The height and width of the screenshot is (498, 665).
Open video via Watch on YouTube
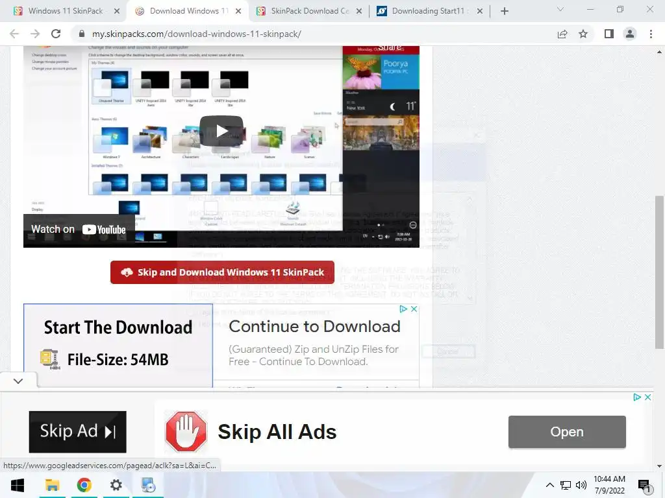point(79,230)
